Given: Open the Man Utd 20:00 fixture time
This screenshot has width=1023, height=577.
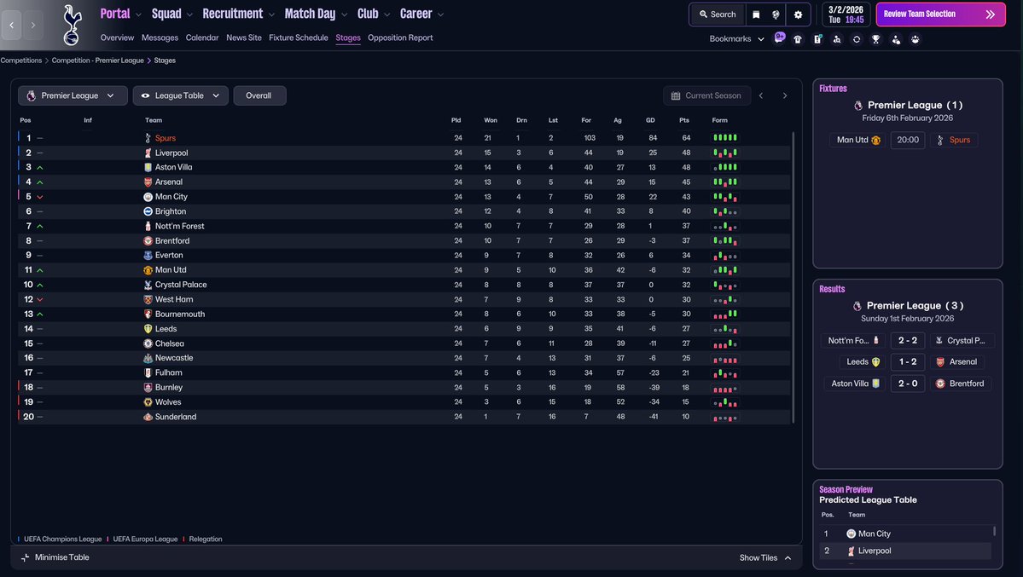Looking at the screenshot, I should coord(908,140).
